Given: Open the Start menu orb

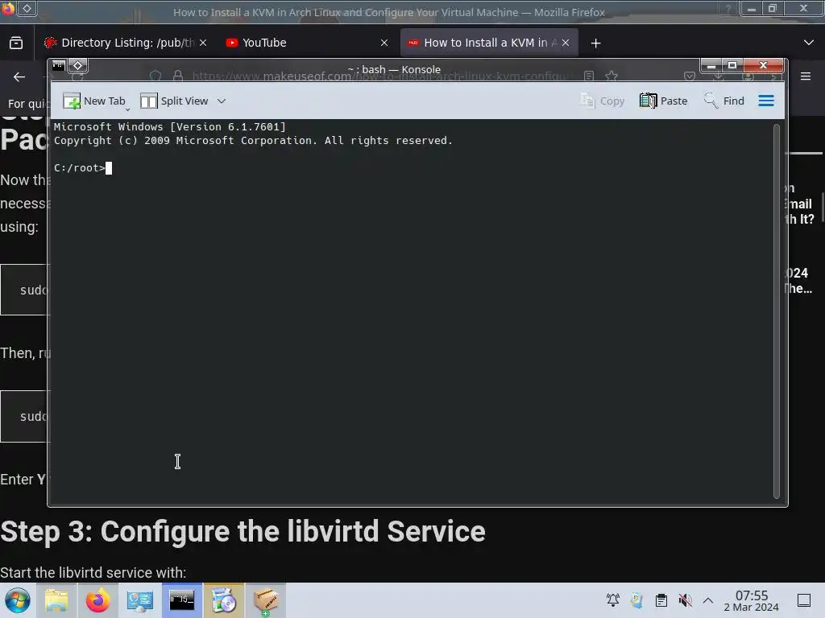Looking at the screenshot, I should 18,600.
